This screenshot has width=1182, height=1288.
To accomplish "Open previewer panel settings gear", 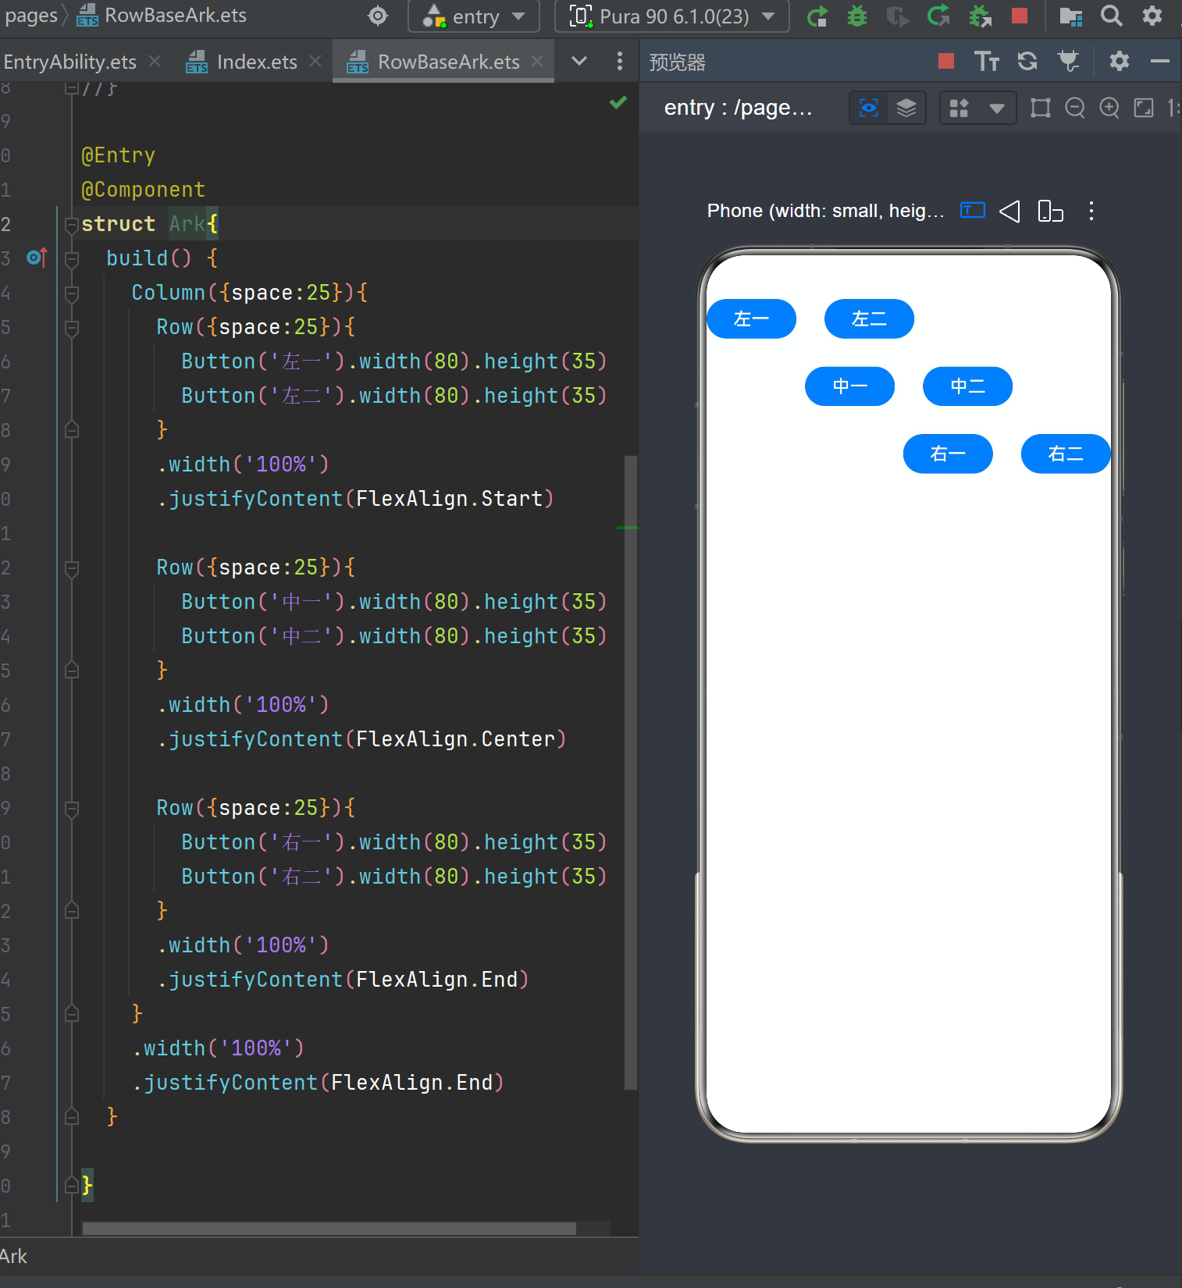I will [x=1120, y=61].
